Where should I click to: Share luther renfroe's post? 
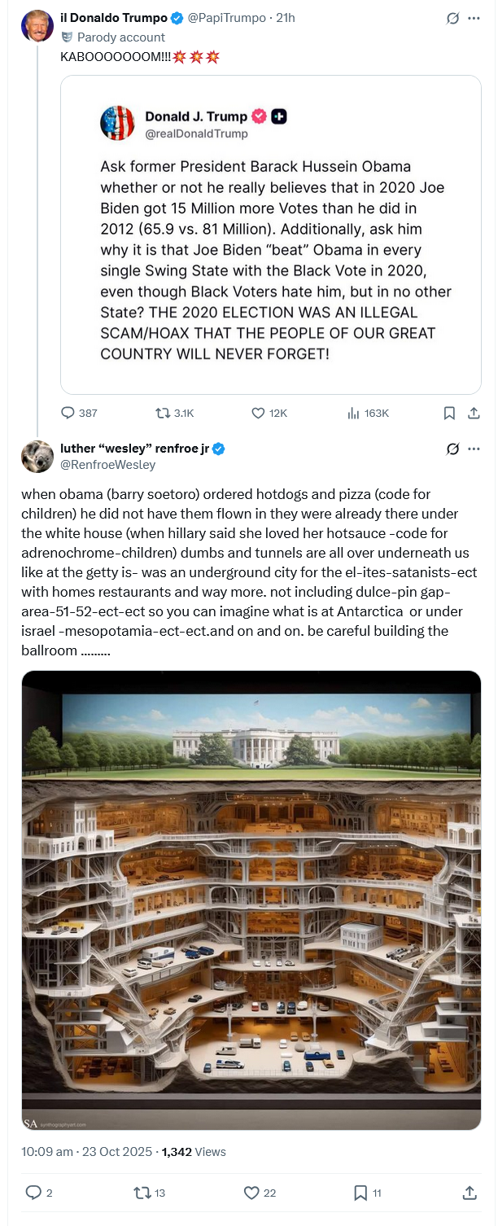pyautogui.click(x=470, y=1193)
